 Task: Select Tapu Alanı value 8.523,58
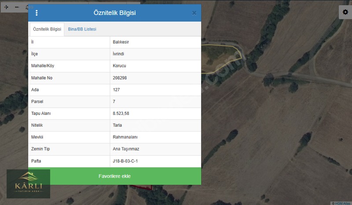121,113
